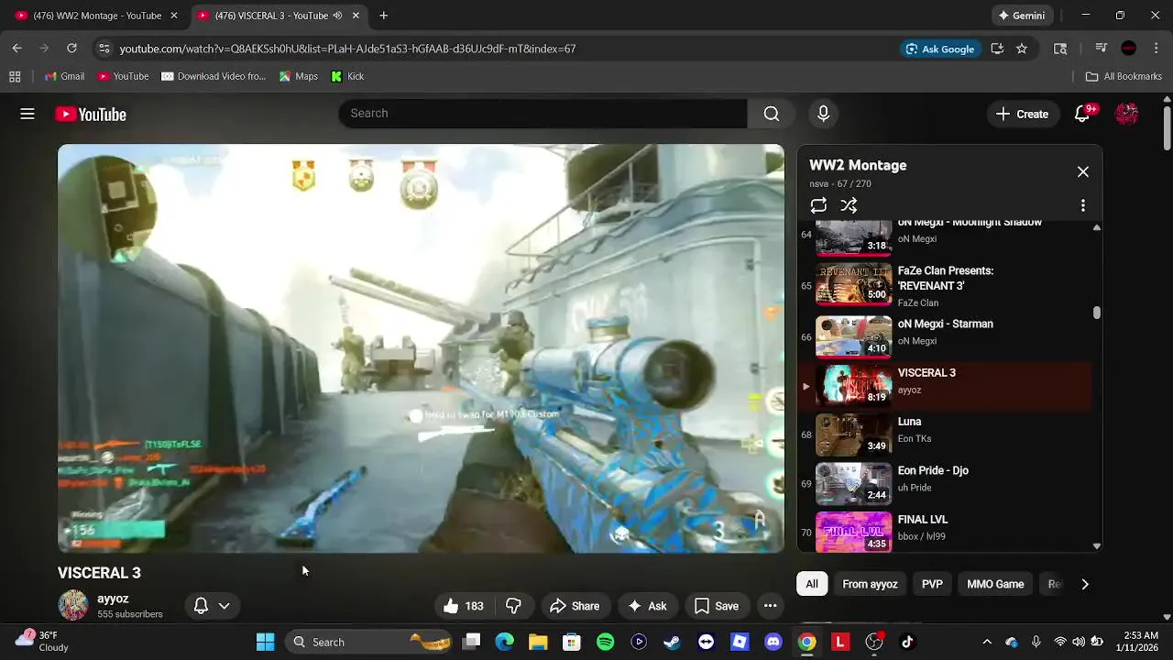Open Chrome three-dot menu
1173x660 pixels.
[1156, 49]
